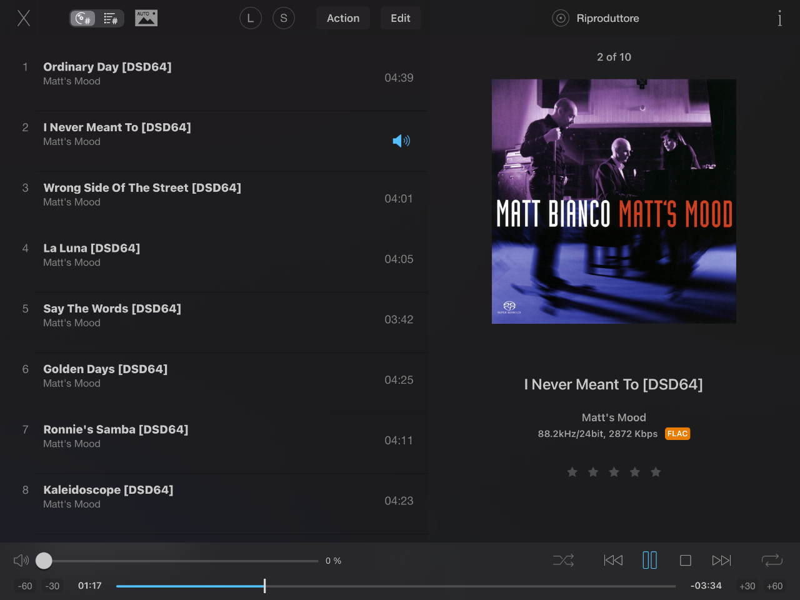Click the Matt Bianco album cover art
This screenshot has width=800, height=600.
[614, 201]
